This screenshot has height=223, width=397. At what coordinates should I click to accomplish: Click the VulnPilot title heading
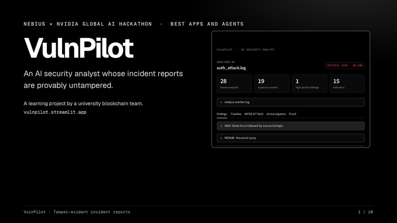pyautogui.click(x=78, y=48)
